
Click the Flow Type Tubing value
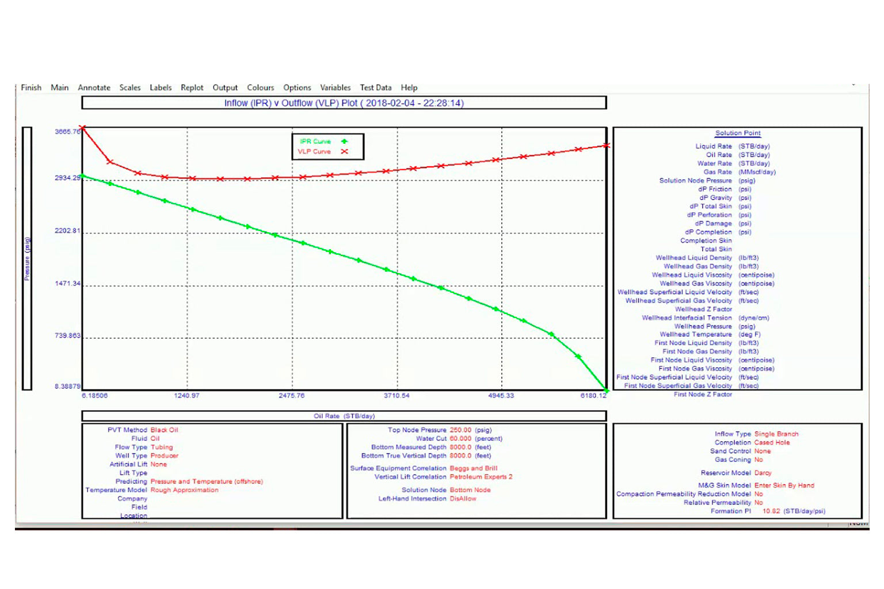[162, 448]
